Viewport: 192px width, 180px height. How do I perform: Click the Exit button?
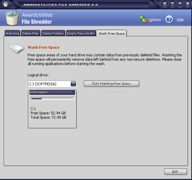tap(175, 172)
